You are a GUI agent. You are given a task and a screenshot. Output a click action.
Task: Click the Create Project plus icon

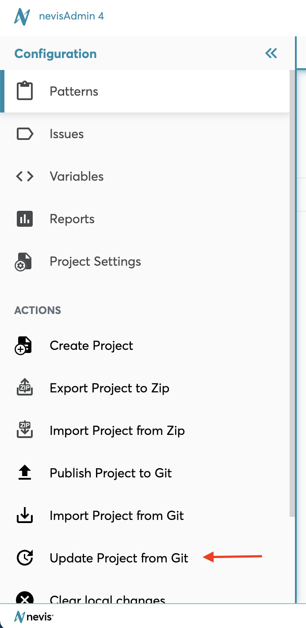[24, 346]
